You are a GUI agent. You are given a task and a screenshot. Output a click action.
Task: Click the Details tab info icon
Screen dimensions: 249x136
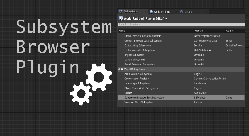[182, 12]
